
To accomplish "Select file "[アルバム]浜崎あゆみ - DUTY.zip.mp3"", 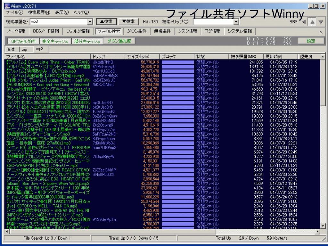I will (41, 71).
